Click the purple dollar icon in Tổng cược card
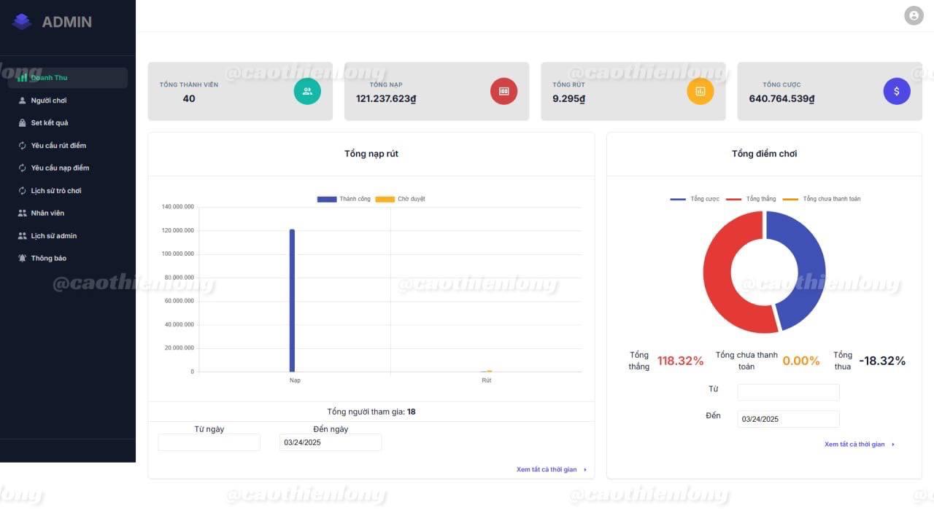934x510 pixels. point(897,91)
